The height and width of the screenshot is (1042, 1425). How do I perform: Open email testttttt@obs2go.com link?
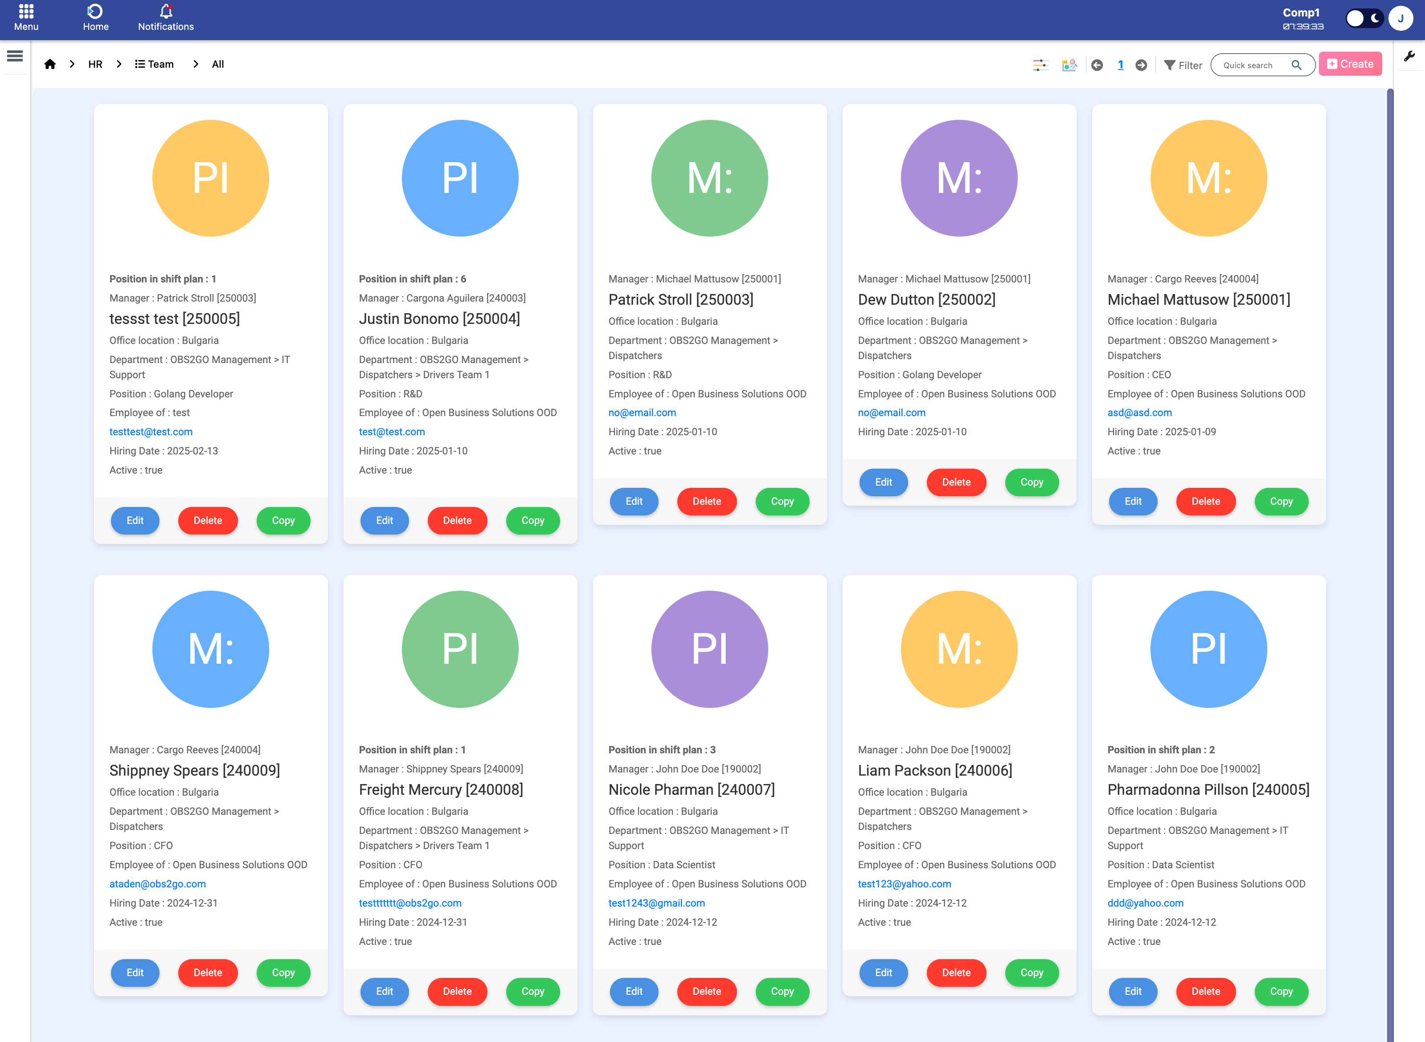click(410, 903)
